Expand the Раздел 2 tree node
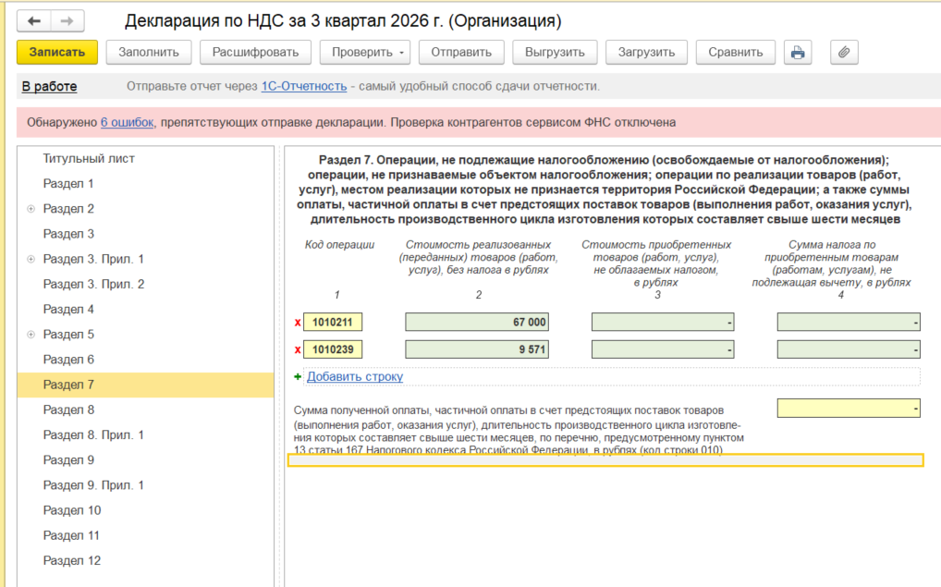 click(31, 209)
